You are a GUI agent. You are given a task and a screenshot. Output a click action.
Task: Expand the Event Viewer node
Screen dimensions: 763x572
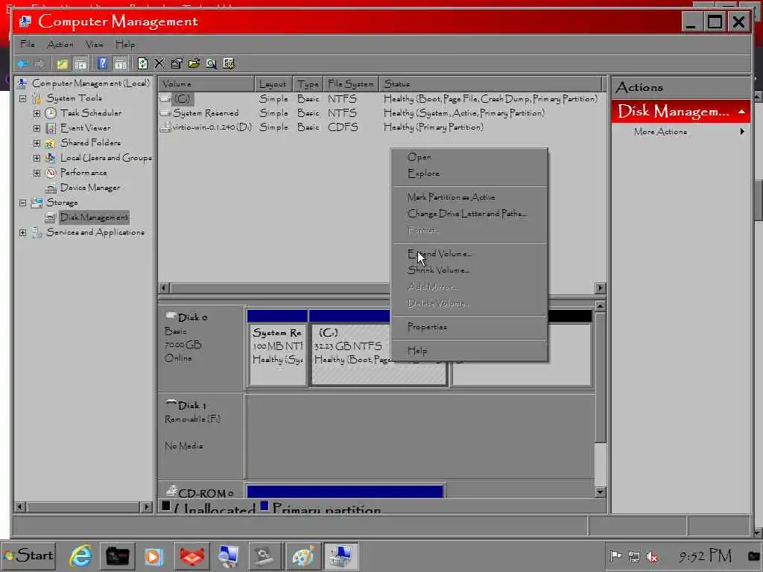(x=37, y=128)
